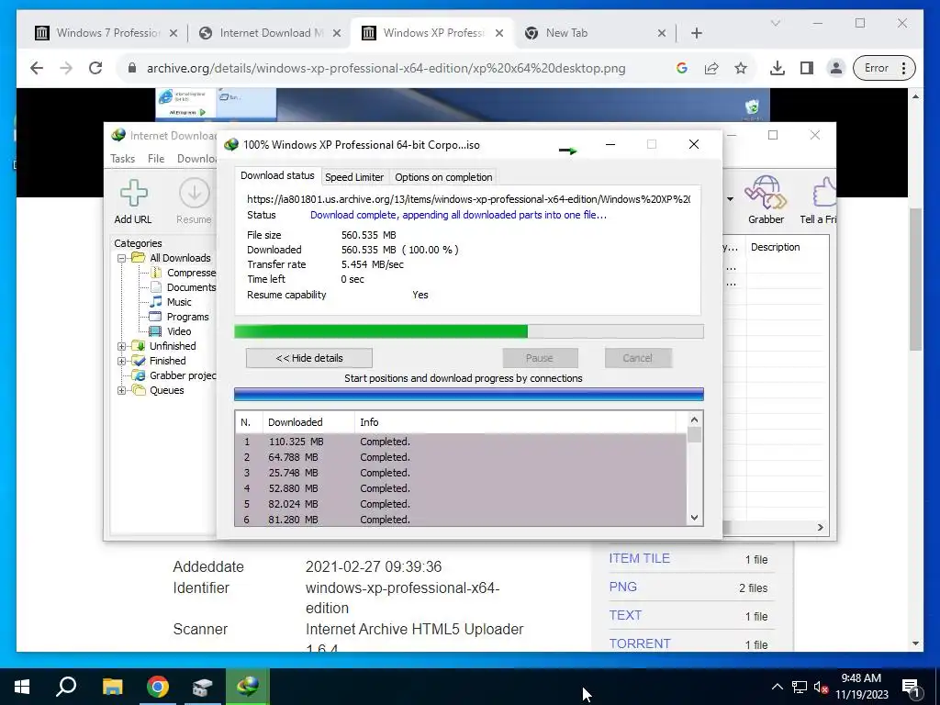This screenshot has width=940, height=705.
Task: Open the Options on completion tab
Action: coord(443,177)
